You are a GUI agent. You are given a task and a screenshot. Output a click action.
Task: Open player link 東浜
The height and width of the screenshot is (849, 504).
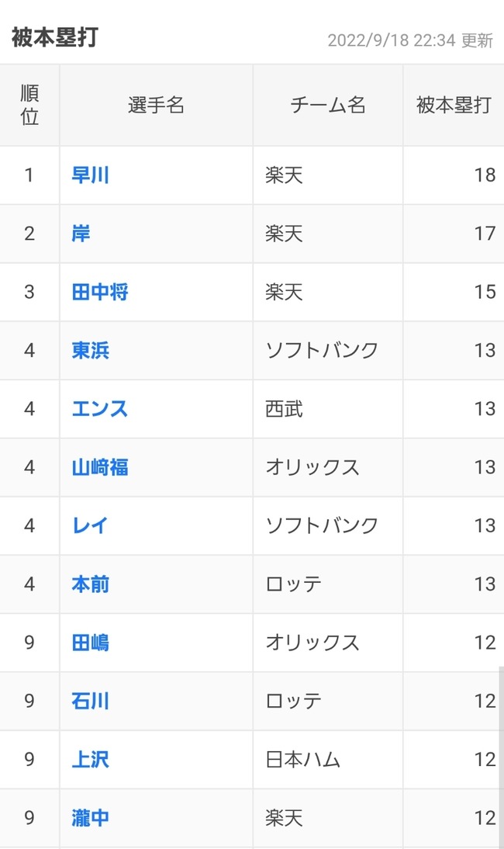pyautogui.click(x=90, y=351)
